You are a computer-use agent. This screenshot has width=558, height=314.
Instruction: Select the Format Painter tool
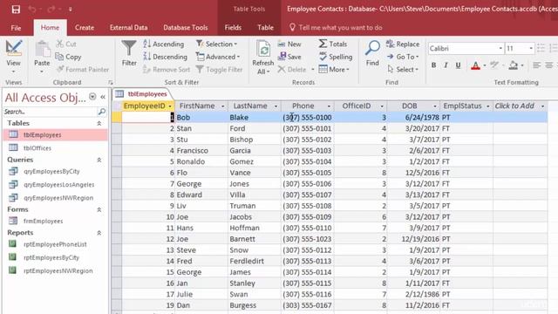[x=83, y=70]
